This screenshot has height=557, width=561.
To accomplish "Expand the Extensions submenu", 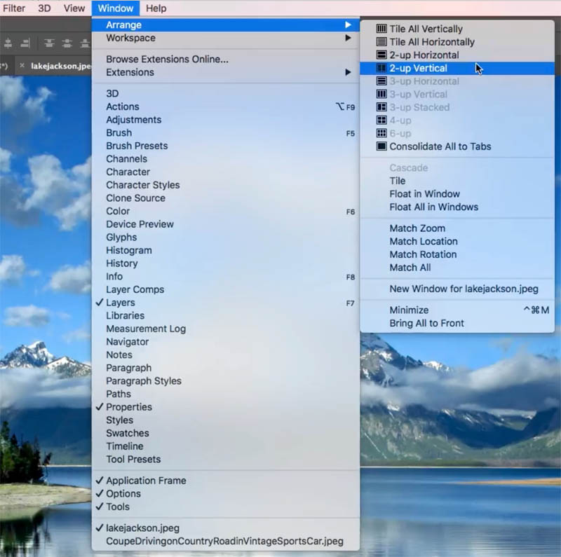I will click(225, 72).
